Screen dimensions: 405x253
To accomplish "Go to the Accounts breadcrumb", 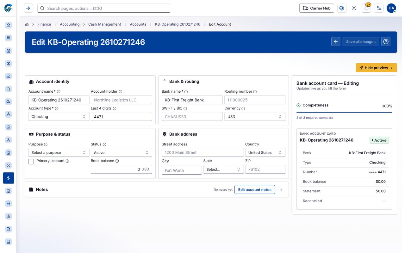I will pos(138,24).
